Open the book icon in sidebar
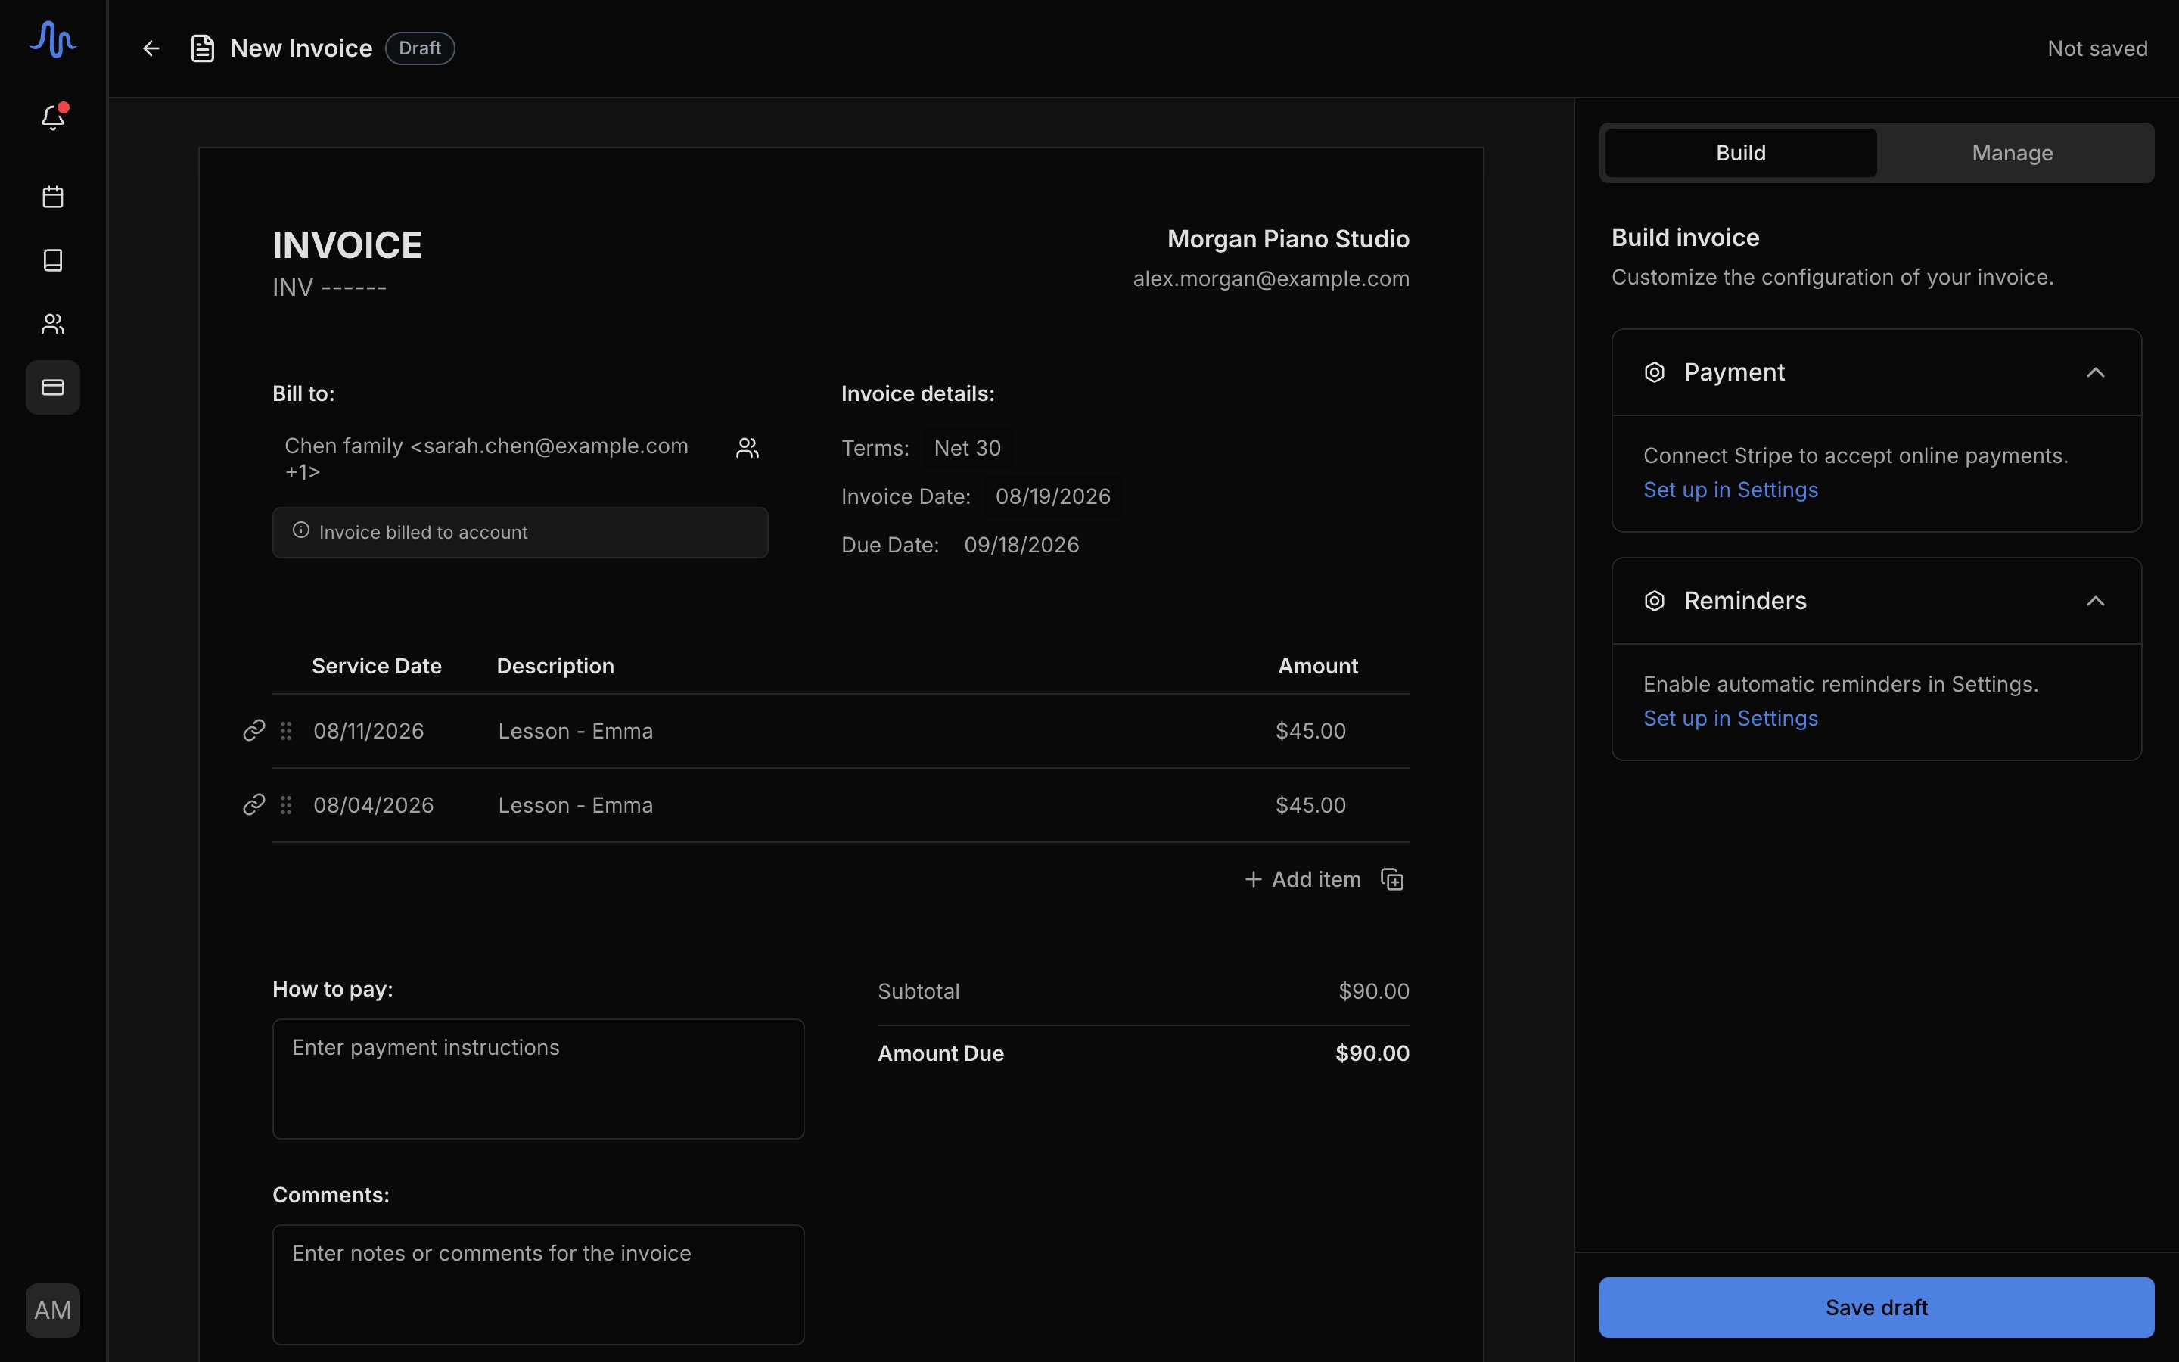 tap(53, 260)
